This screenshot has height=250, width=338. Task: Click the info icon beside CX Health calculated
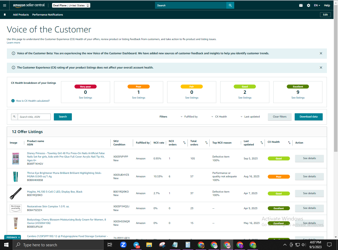[x=13, y=101]
